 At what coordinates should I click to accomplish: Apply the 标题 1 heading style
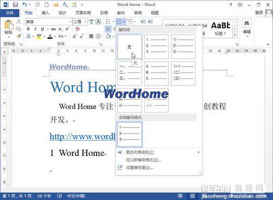tap(221, 29)
